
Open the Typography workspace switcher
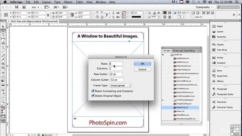click(x=204, y=7)
